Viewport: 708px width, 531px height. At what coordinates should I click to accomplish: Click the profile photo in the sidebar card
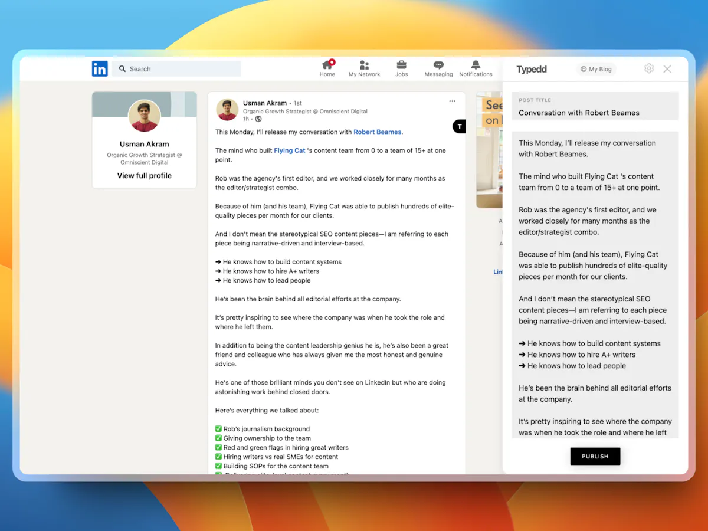145,116
